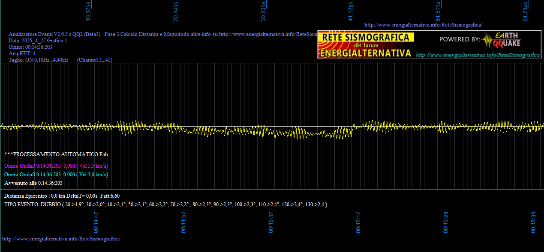Select the (Channel 2...45) text

click(95, 60)
